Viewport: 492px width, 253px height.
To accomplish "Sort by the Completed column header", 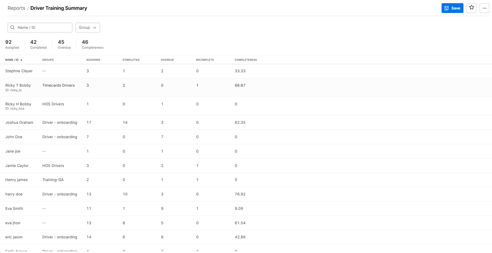I will point(131,60).
